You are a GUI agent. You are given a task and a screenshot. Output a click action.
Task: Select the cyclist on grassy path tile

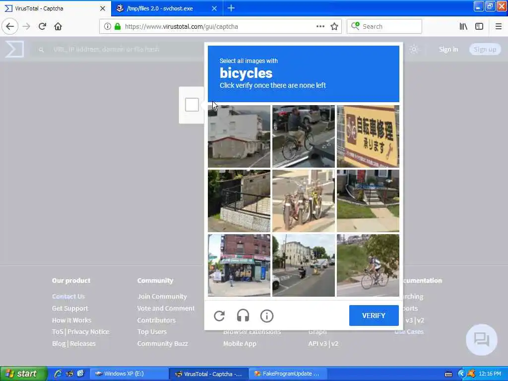tap(368, 265)
